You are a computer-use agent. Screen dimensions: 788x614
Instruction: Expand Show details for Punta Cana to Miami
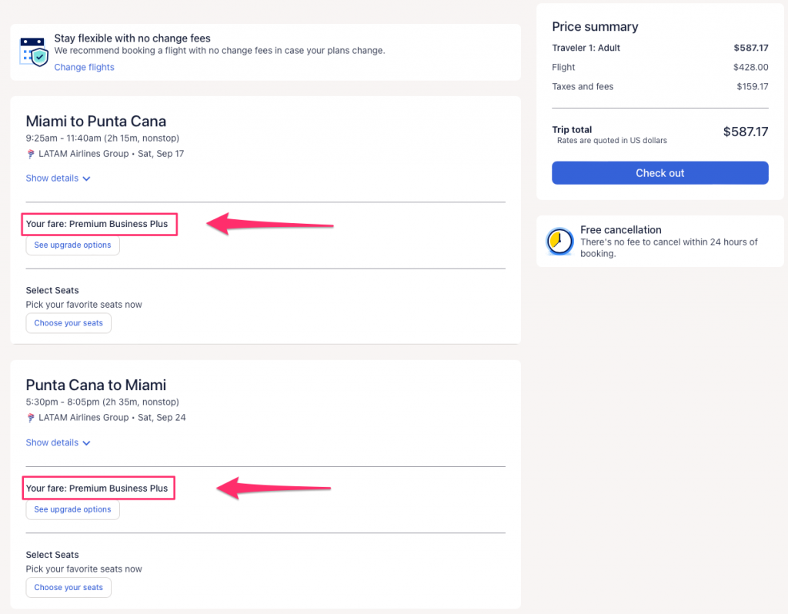(x=58, y=443)
